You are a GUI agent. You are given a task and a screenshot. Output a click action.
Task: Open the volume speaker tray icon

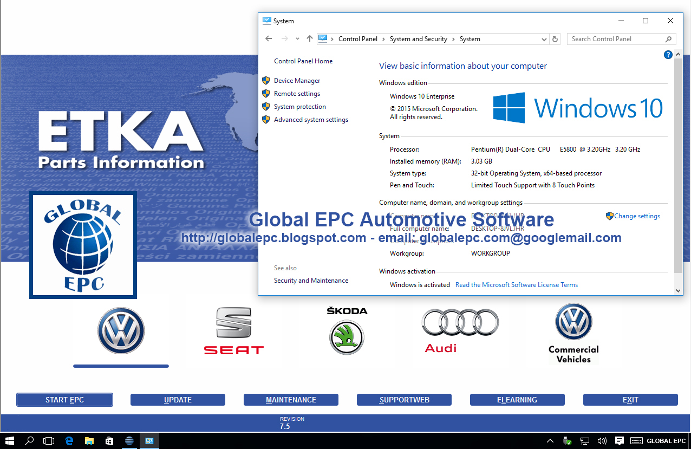click(602, 441)
